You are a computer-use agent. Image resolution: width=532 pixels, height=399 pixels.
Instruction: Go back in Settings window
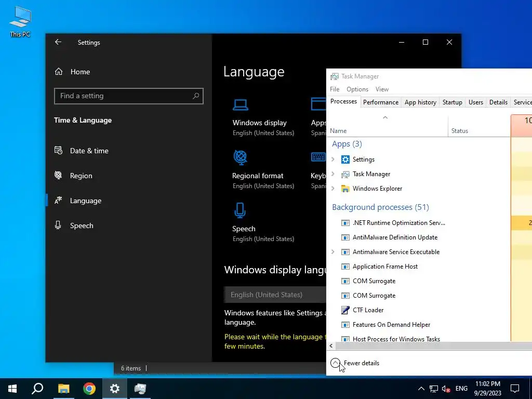(58, 42)
